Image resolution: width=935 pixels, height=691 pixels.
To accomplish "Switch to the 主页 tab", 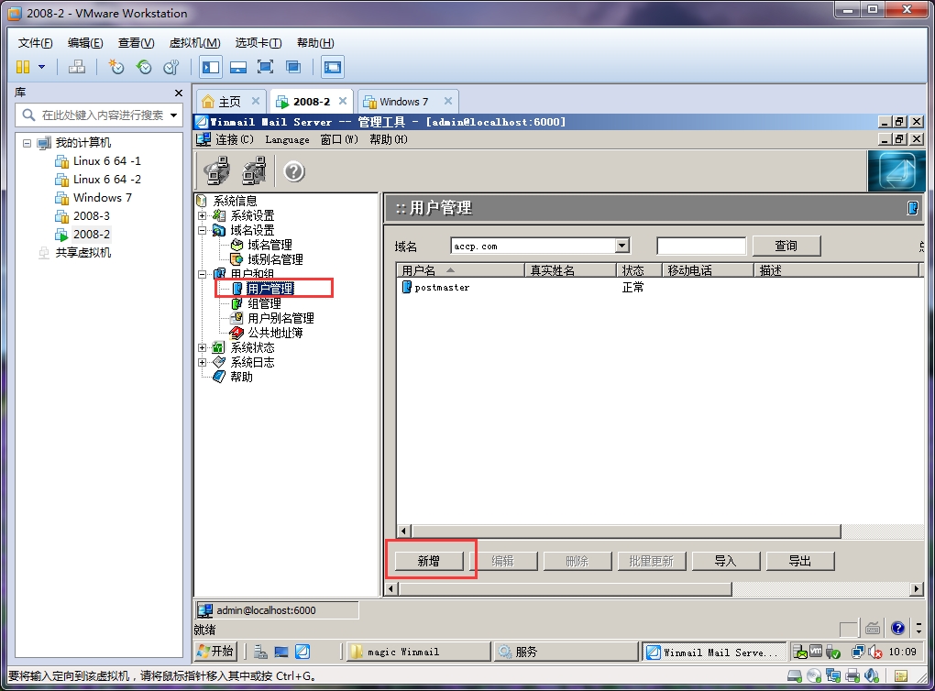I will [x=229, y=102].
